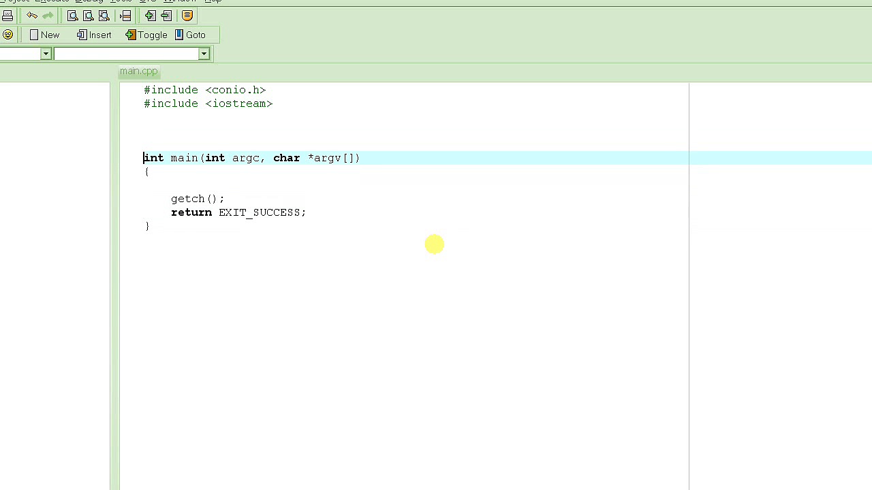This screenshot has width=872, height=490.
Task: Click the Goto bookmarks button
Action: tap(190, 35)
